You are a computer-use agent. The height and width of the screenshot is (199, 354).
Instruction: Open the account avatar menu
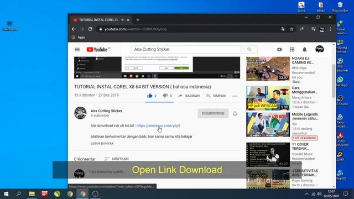pos(320,49)
